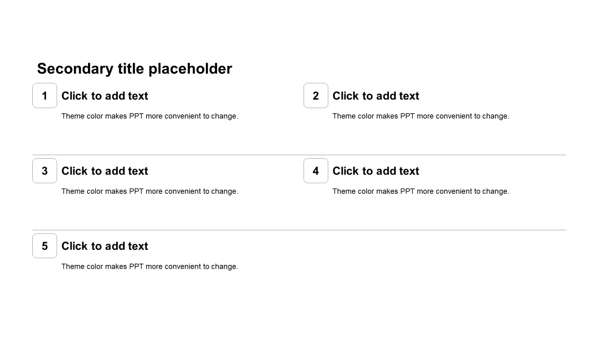Select the 'Click to add text' heading beside box 2
The image size is (599, 337).
pyautogui.click(x=376, y=96)
